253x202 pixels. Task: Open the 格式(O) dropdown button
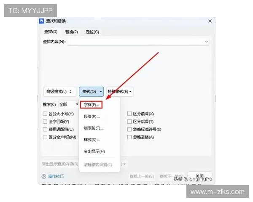(92, 92)
